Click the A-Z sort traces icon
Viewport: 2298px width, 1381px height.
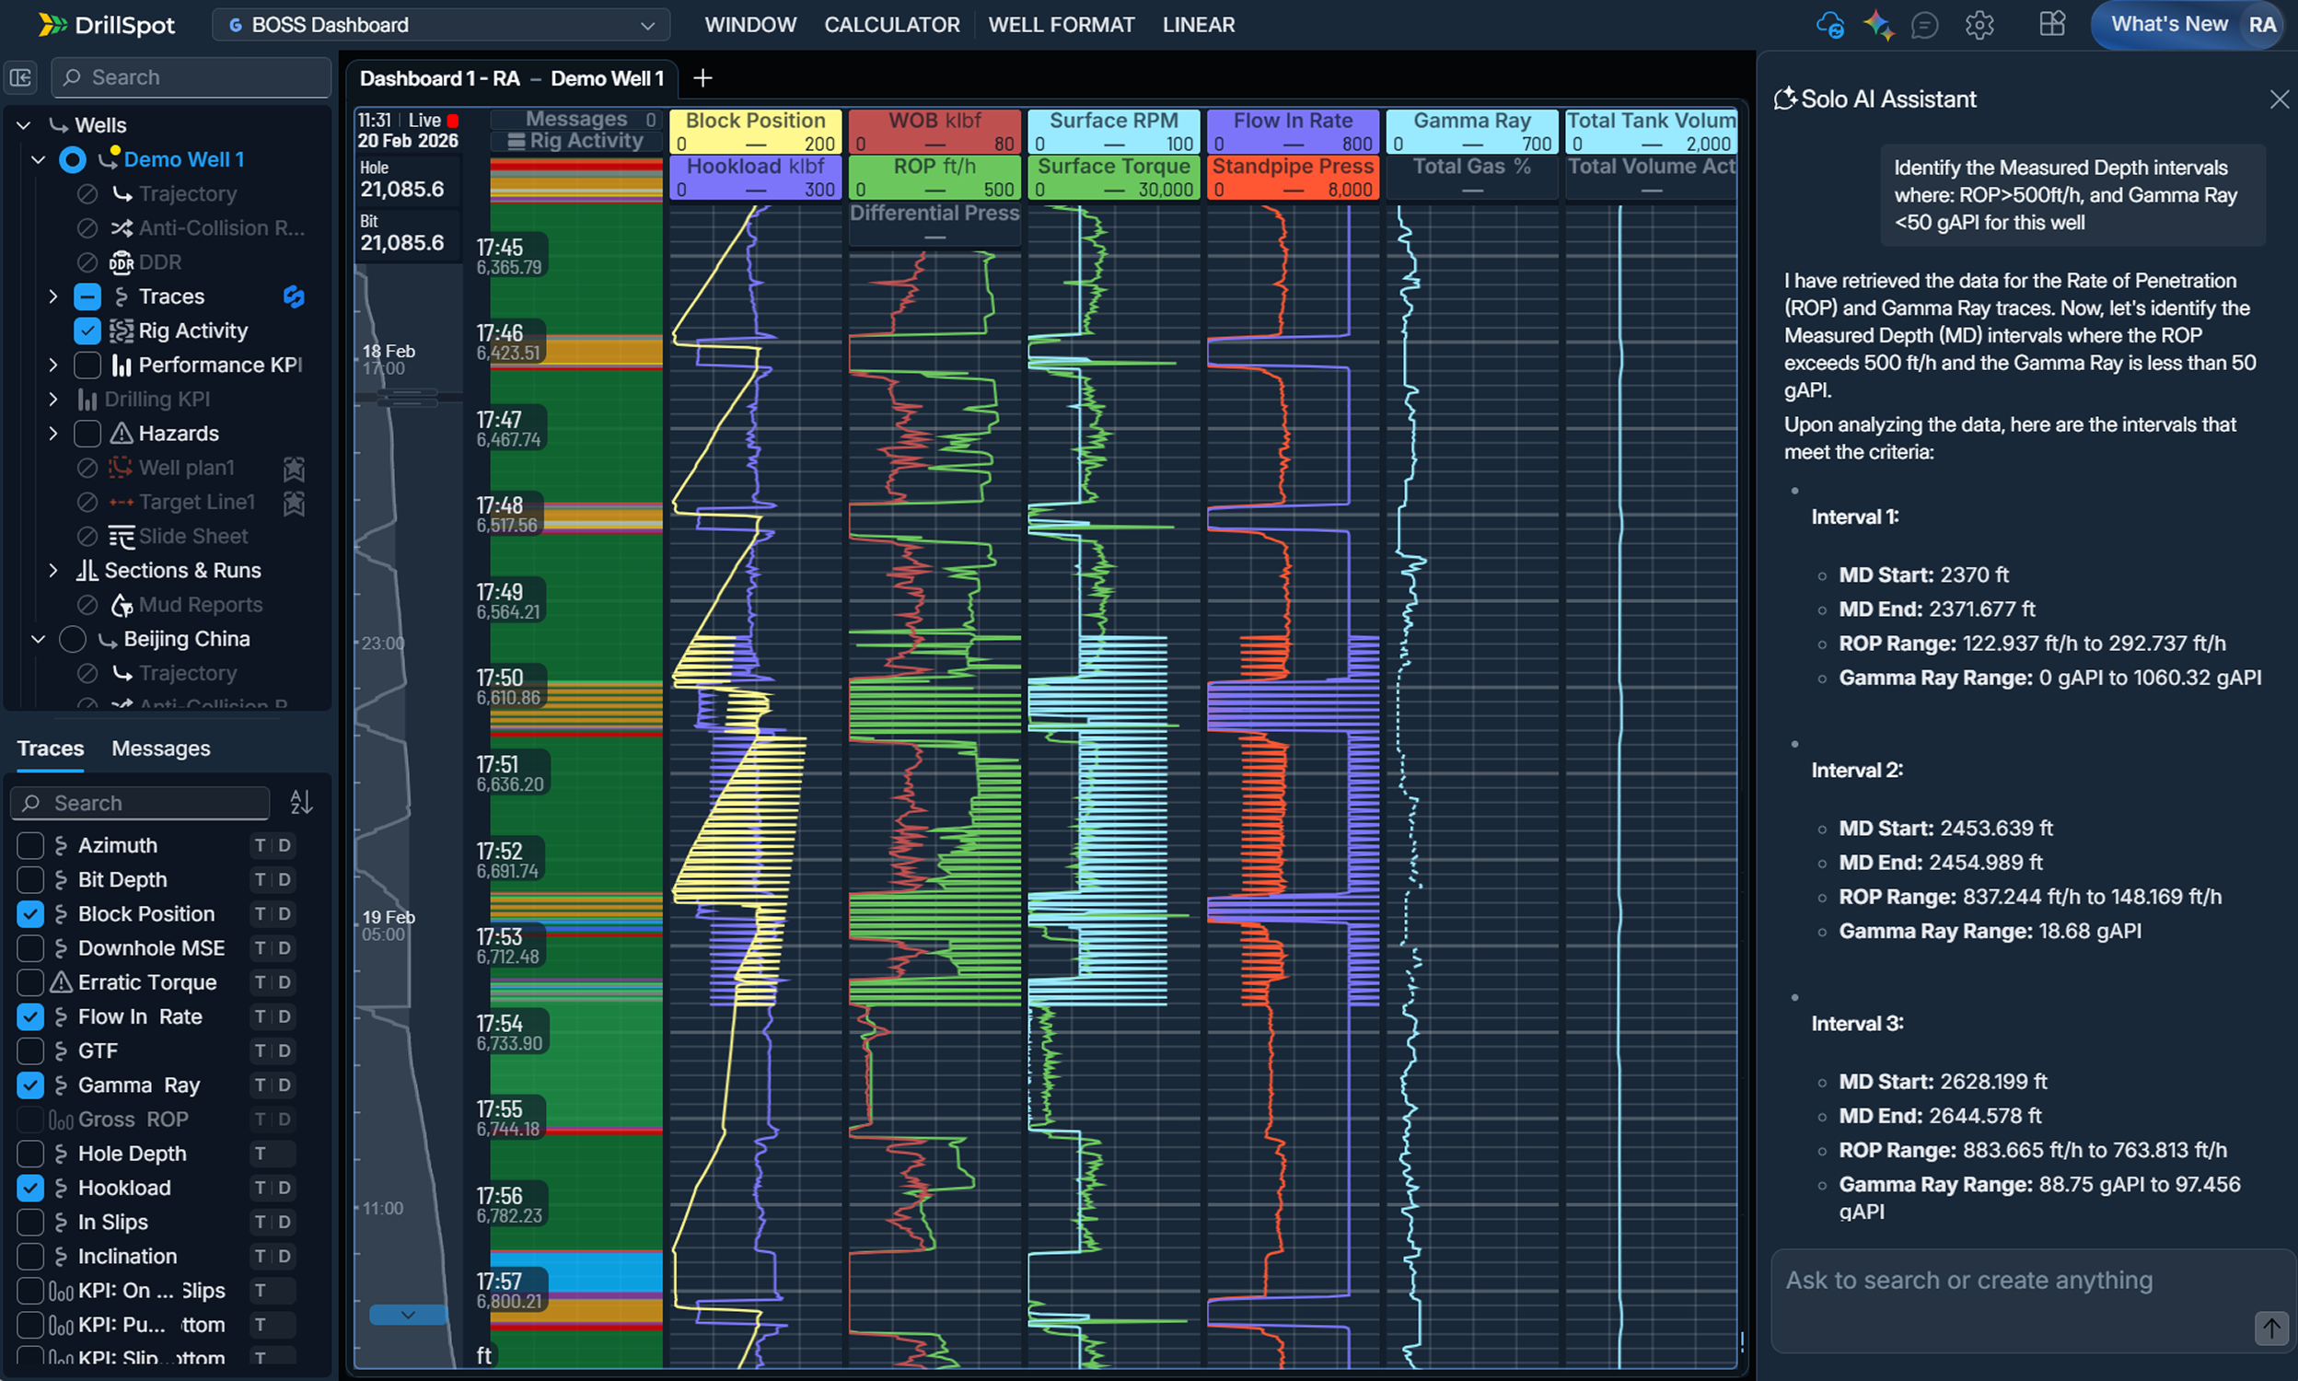click(300, 802)
